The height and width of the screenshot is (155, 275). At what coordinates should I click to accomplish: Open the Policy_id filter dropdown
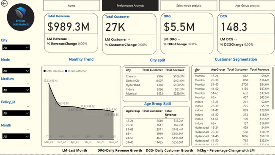(x=16, y=113)
